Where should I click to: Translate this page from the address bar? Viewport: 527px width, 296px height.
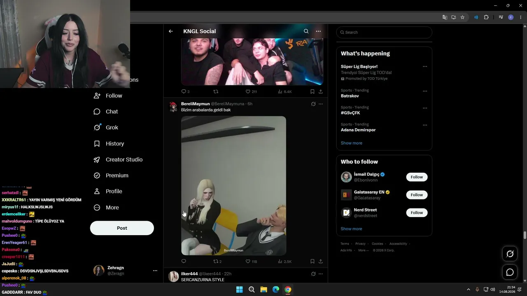445,17
